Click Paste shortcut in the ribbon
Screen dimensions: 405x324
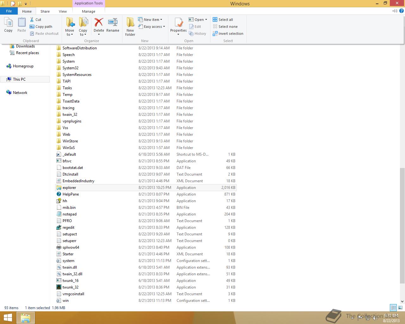tap(44, 34)
